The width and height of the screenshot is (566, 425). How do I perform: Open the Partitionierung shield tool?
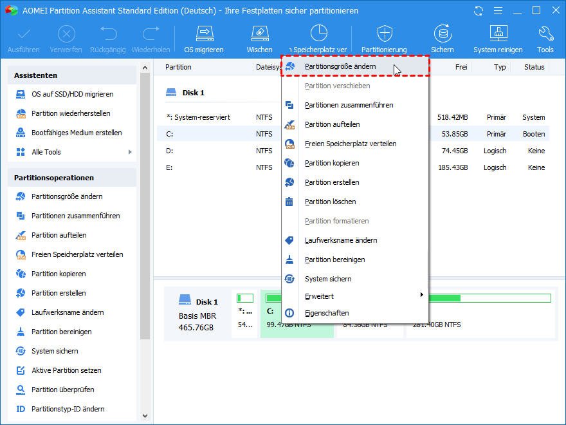(385, 39)
